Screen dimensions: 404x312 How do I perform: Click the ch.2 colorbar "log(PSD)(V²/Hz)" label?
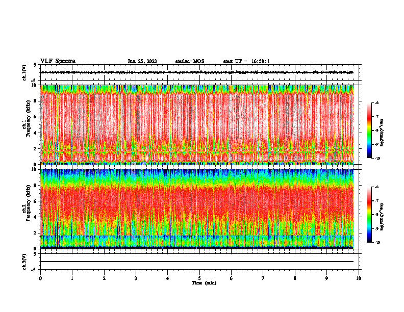[382, 217]
